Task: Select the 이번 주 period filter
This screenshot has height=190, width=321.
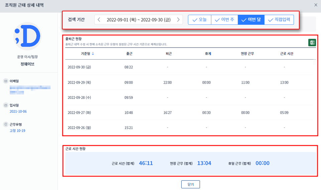Action: [x=224, y=20]
